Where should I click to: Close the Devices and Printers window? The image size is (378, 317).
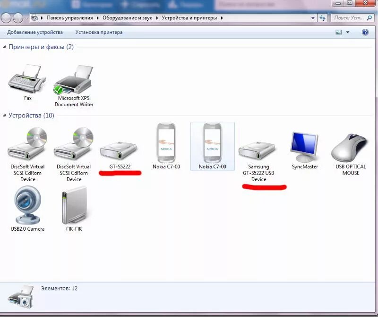365,3
